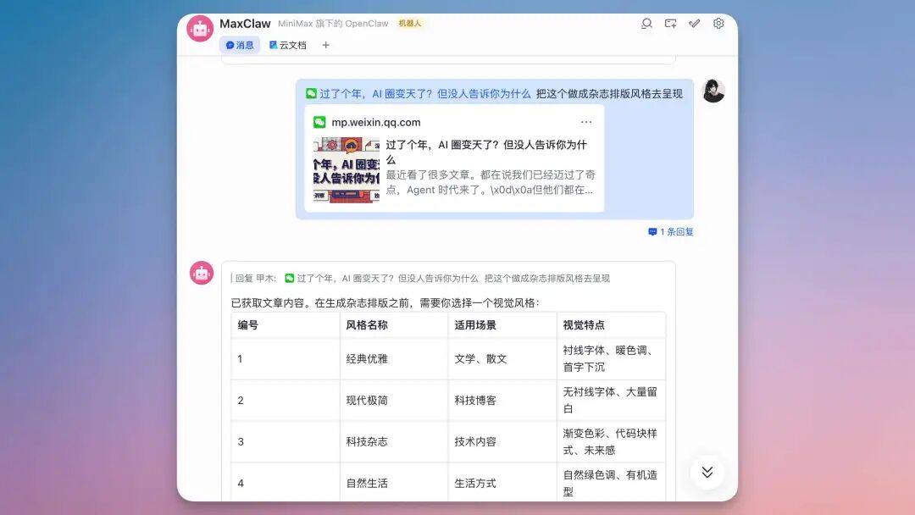This screenshot has width=915, height=515.
Task: Select row 2 现代极简 style in the table
Action: tap(366, 400)
